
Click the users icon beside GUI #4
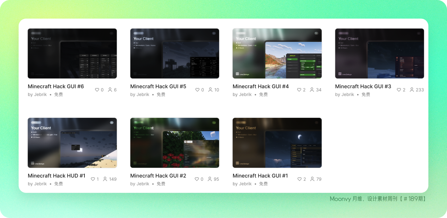312,90
